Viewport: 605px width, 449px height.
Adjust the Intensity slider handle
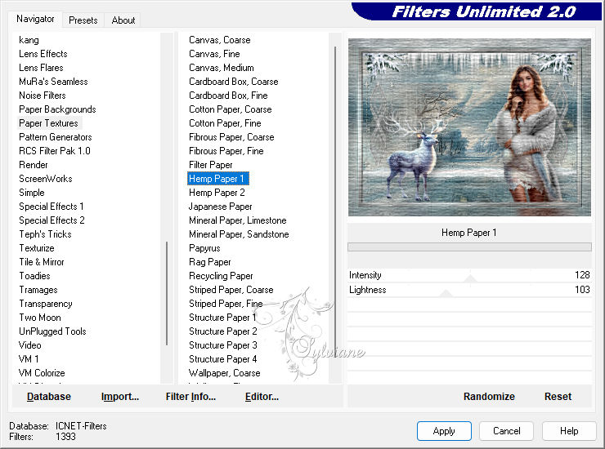pos(470,278)
